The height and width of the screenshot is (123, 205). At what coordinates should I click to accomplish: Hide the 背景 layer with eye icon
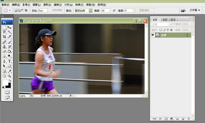coord(152,35)
